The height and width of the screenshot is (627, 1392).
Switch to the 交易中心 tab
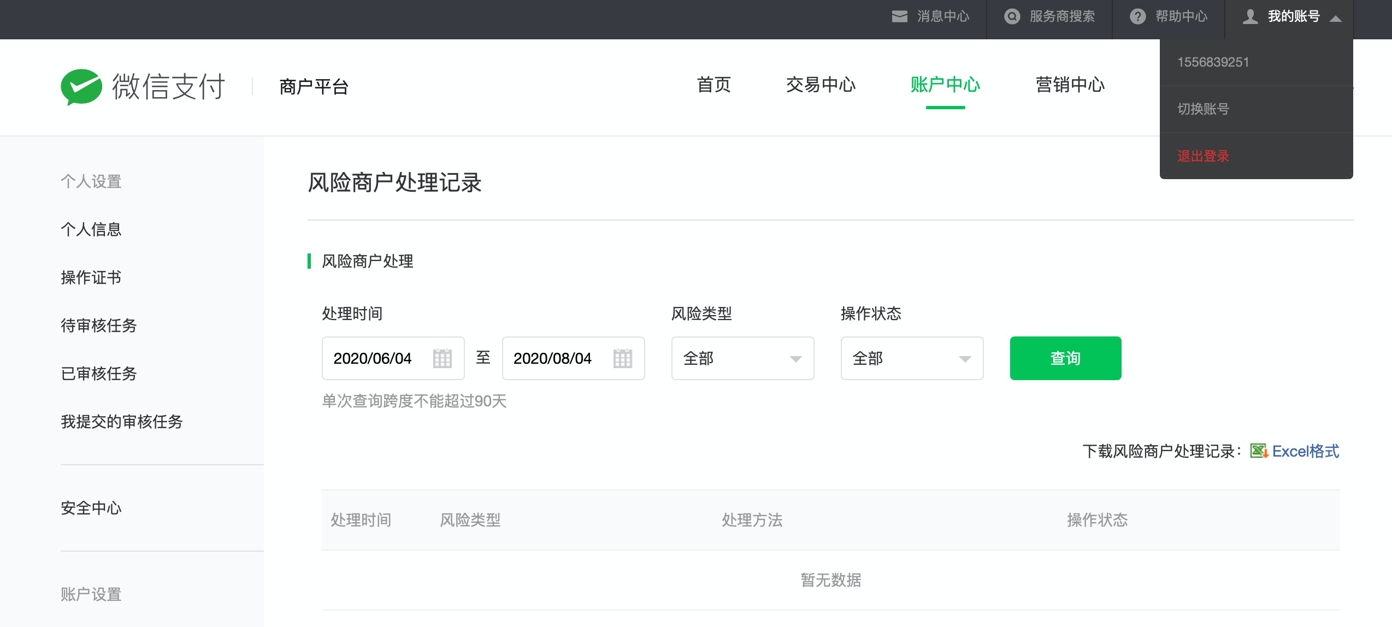coord(821,85)
